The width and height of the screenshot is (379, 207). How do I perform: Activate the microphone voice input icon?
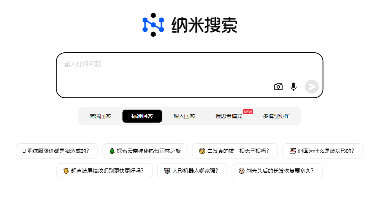click(293, 86)
